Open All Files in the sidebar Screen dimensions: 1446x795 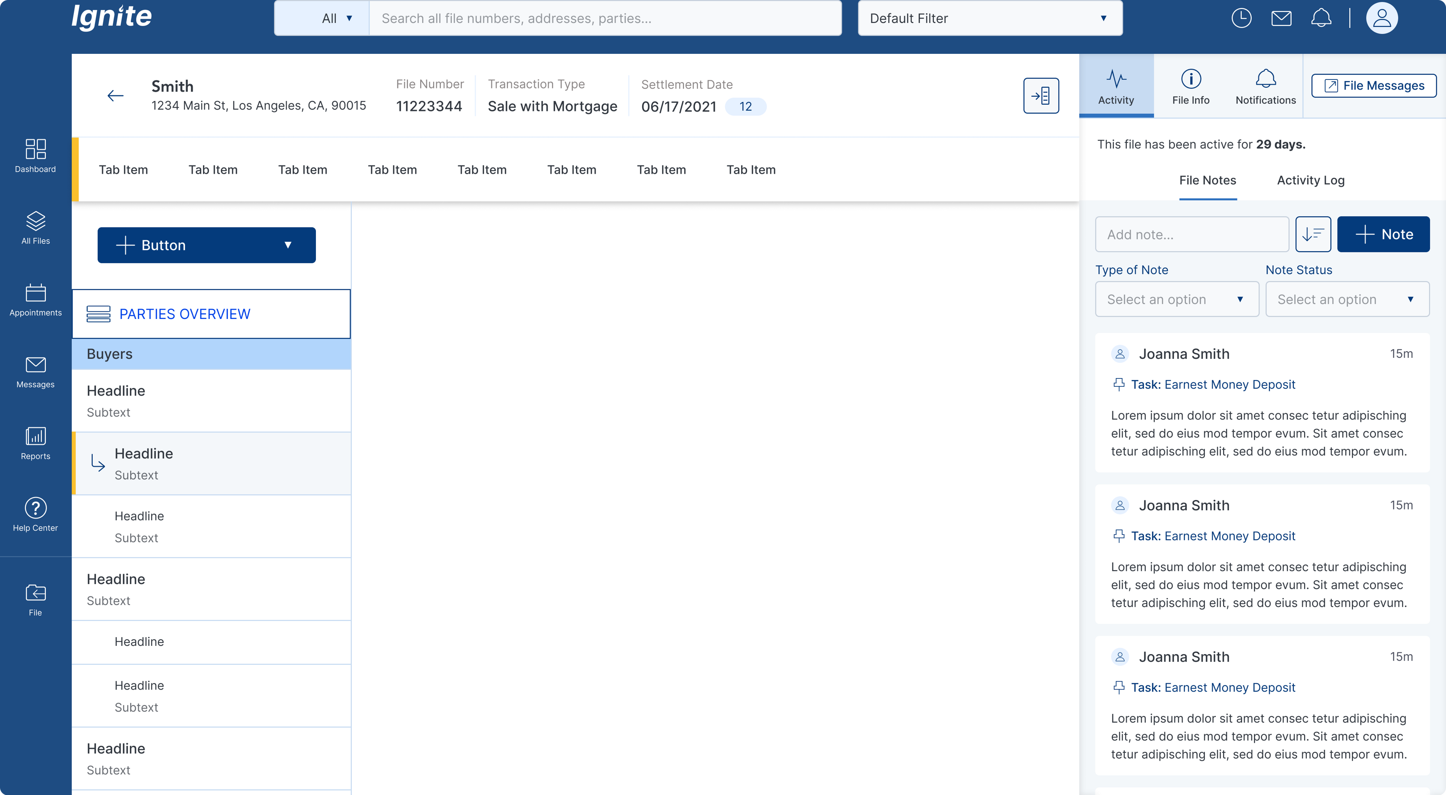point(35,227)
